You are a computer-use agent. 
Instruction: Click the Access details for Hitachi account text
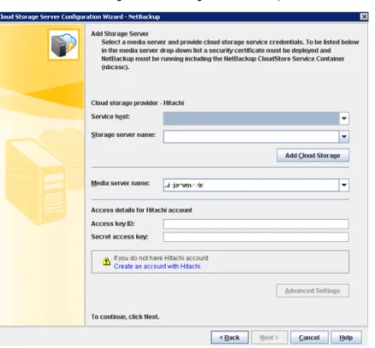click(141, 210)
